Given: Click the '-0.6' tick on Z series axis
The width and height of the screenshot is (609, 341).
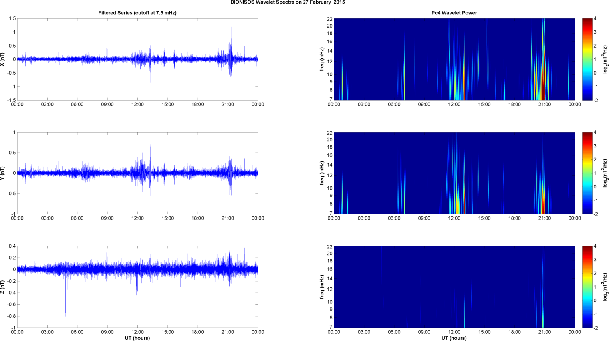Looking at the screenshot, I should click(x=11, y=304).
